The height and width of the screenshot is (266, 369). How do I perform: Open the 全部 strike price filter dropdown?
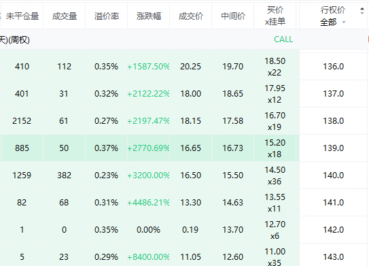click(333, 22)
